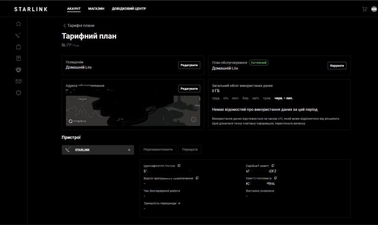This screenshot has height=225, width=378.
Task: Click the Активний status badge
Action: (259, 63)
